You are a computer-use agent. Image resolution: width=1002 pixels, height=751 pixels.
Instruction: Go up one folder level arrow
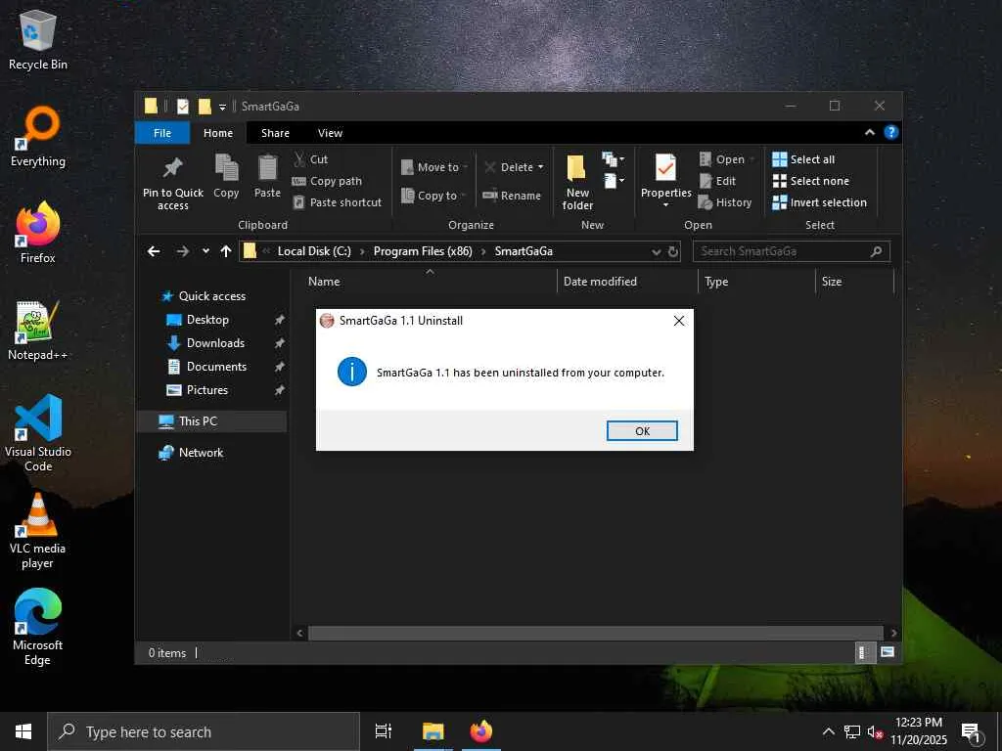click(x=226, y=251)
